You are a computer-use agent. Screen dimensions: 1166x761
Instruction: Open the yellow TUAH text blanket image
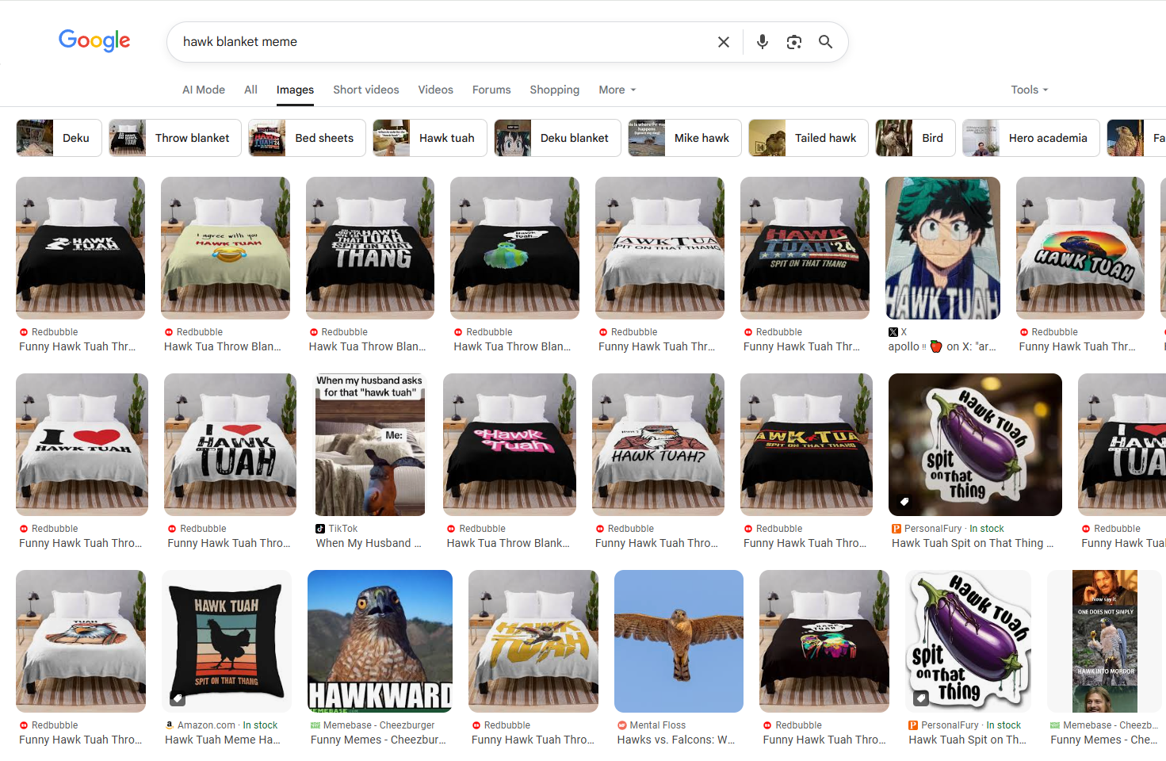pyautogui.click(x=533, y=641)
